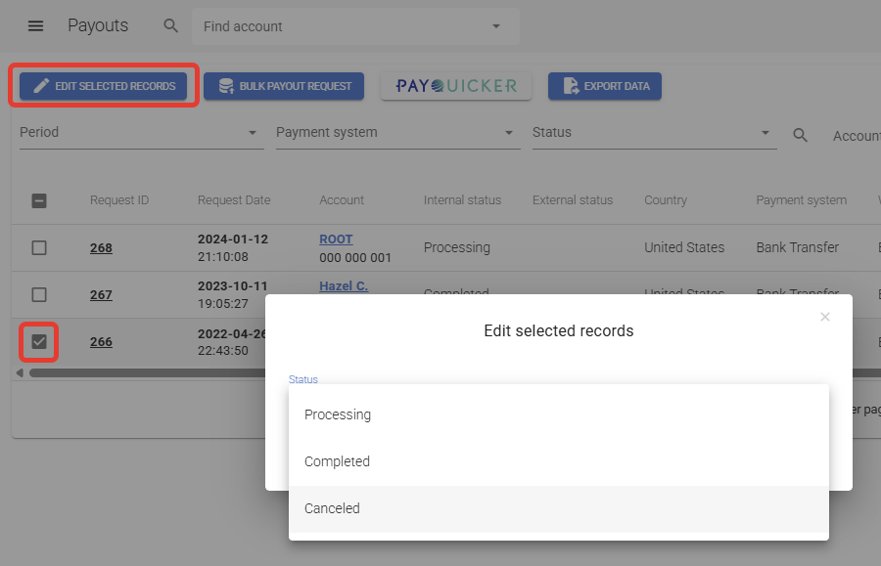
Task: Click Edit Selected Records button
Action: [x=104, y=86]
